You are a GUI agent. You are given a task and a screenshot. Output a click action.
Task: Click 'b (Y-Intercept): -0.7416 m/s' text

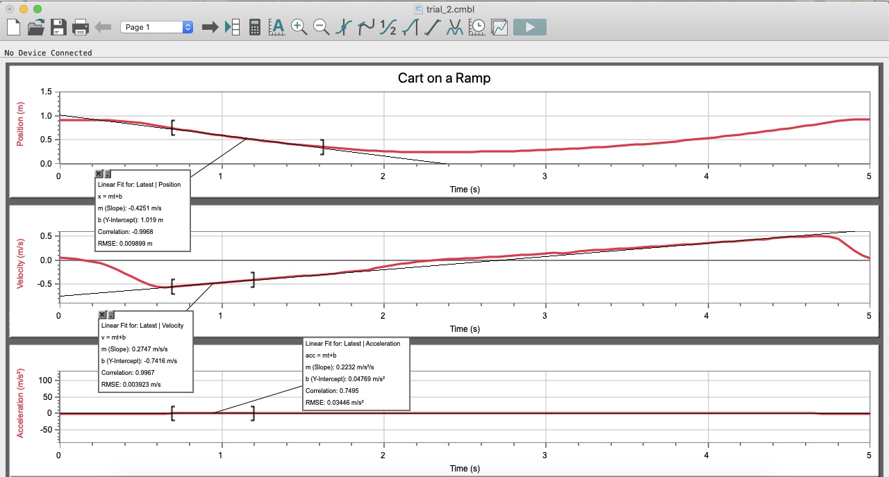pos(139,360)
